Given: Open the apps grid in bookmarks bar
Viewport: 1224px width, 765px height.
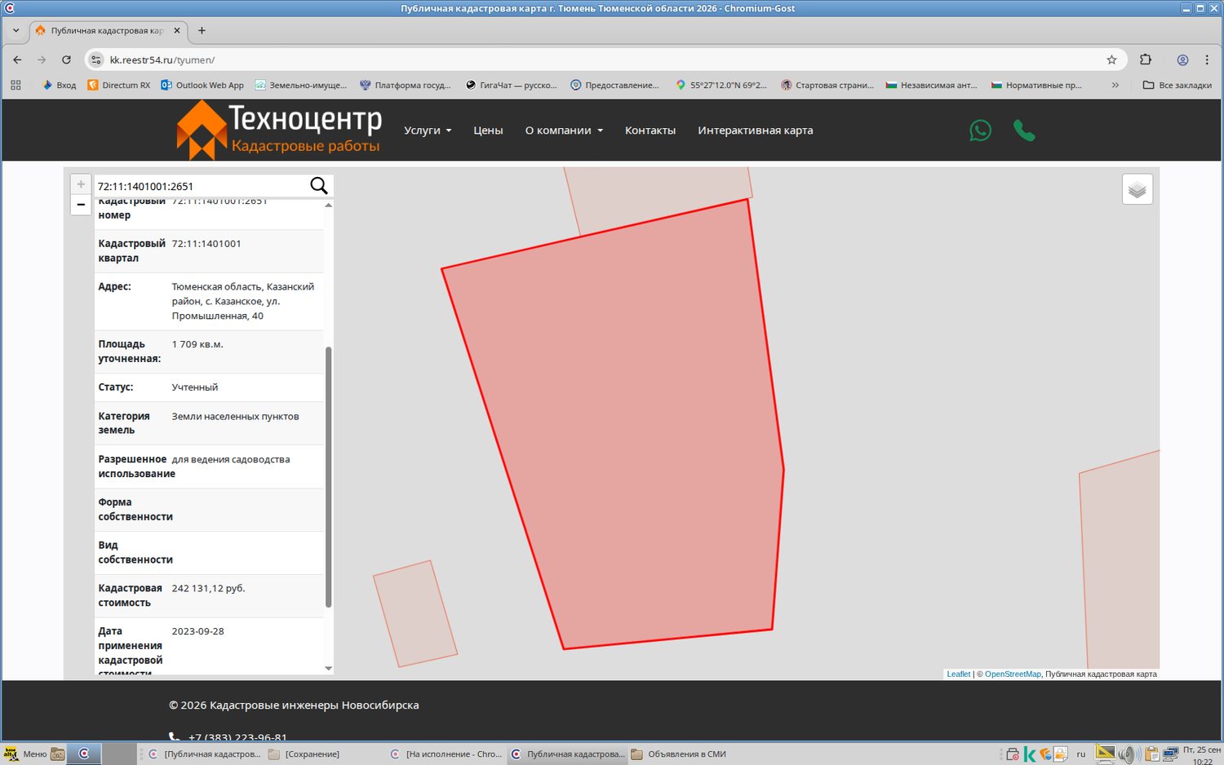Looking at the screenshot, I should point(16,85).
